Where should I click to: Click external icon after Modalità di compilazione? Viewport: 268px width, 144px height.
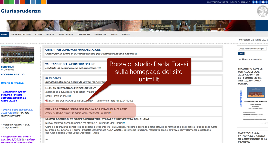100,68
